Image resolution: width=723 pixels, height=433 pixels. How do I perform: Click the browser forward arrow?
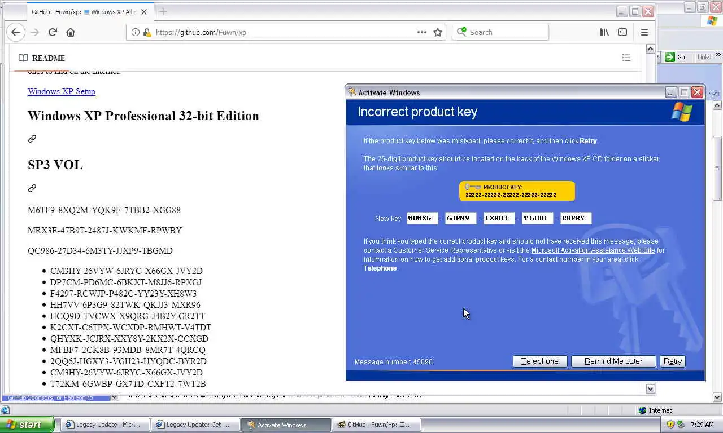(x=34, y=32)
